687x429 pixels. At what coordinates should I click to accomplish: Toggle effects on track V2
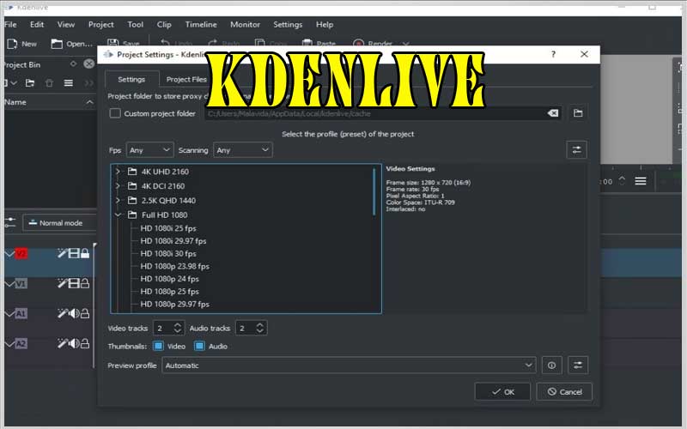[x=62, y=253]
